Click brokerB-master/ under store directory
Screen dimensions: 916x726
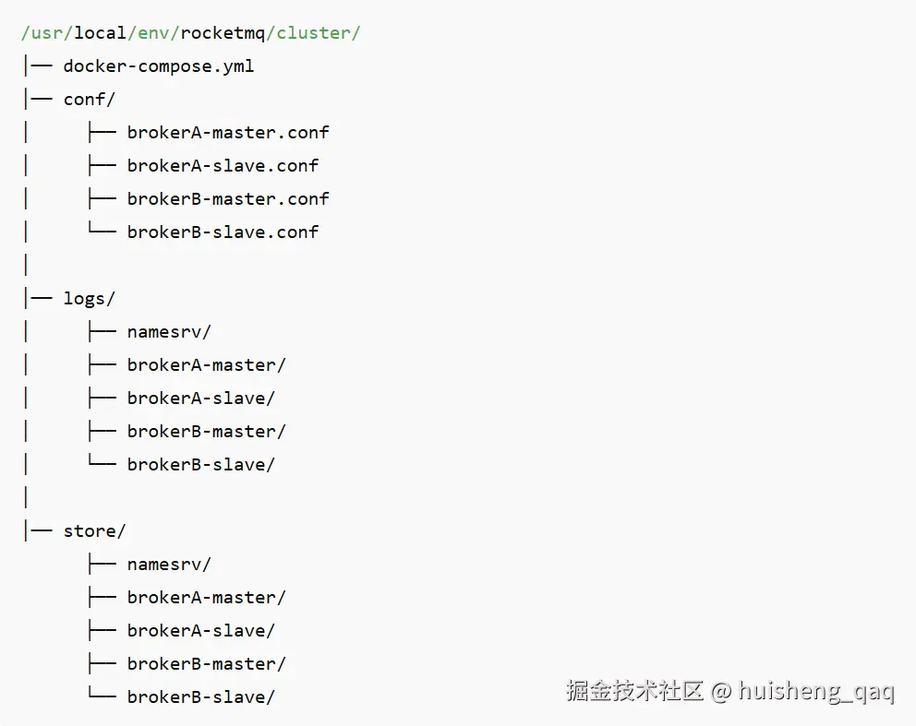tap(206, 664)
